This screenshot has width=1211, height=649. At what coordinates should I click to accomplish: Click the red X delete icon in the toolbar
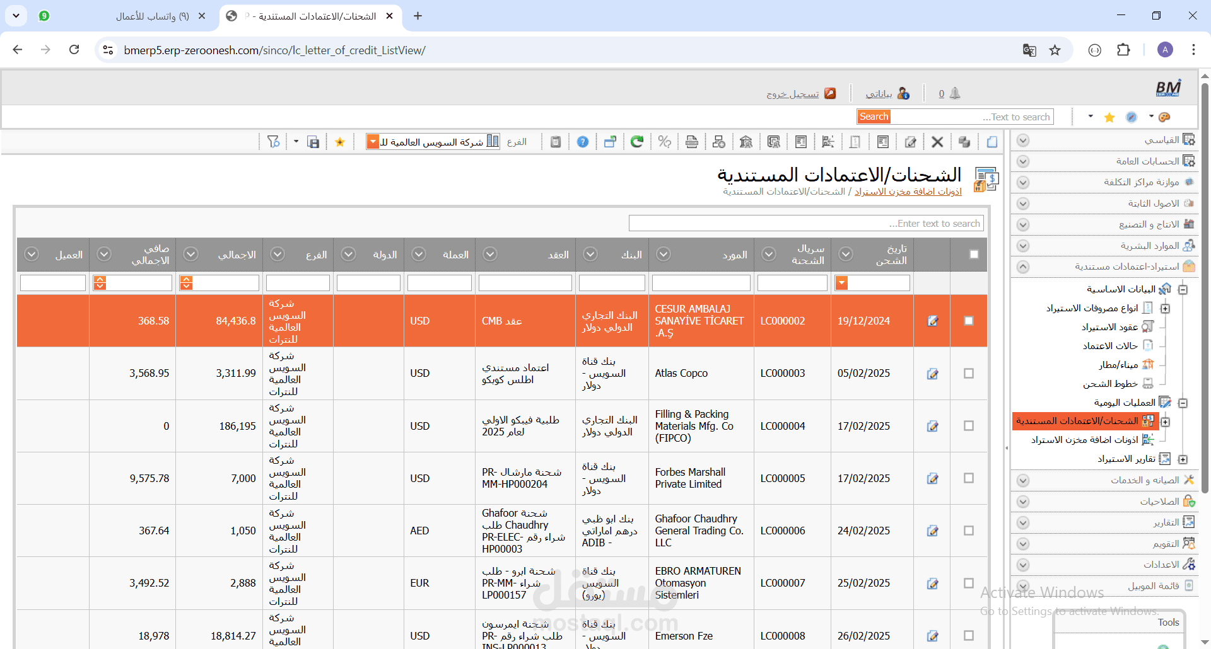pyautogui.click(x=938, y=141)
